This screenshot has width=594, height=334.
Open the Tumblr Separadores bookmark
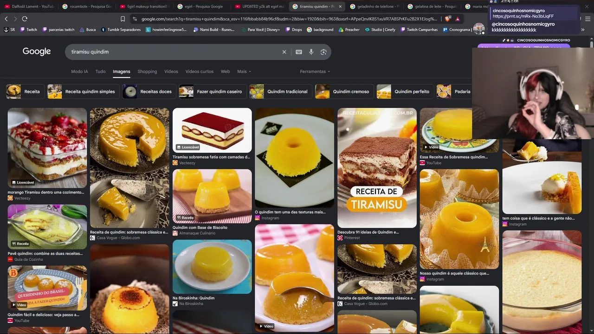coord(121,30)
